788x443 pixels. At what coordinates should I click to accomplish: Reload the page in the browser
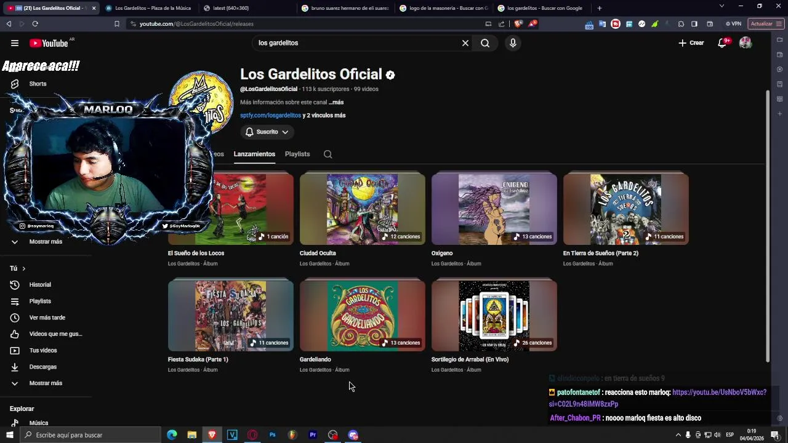point(35,24)
